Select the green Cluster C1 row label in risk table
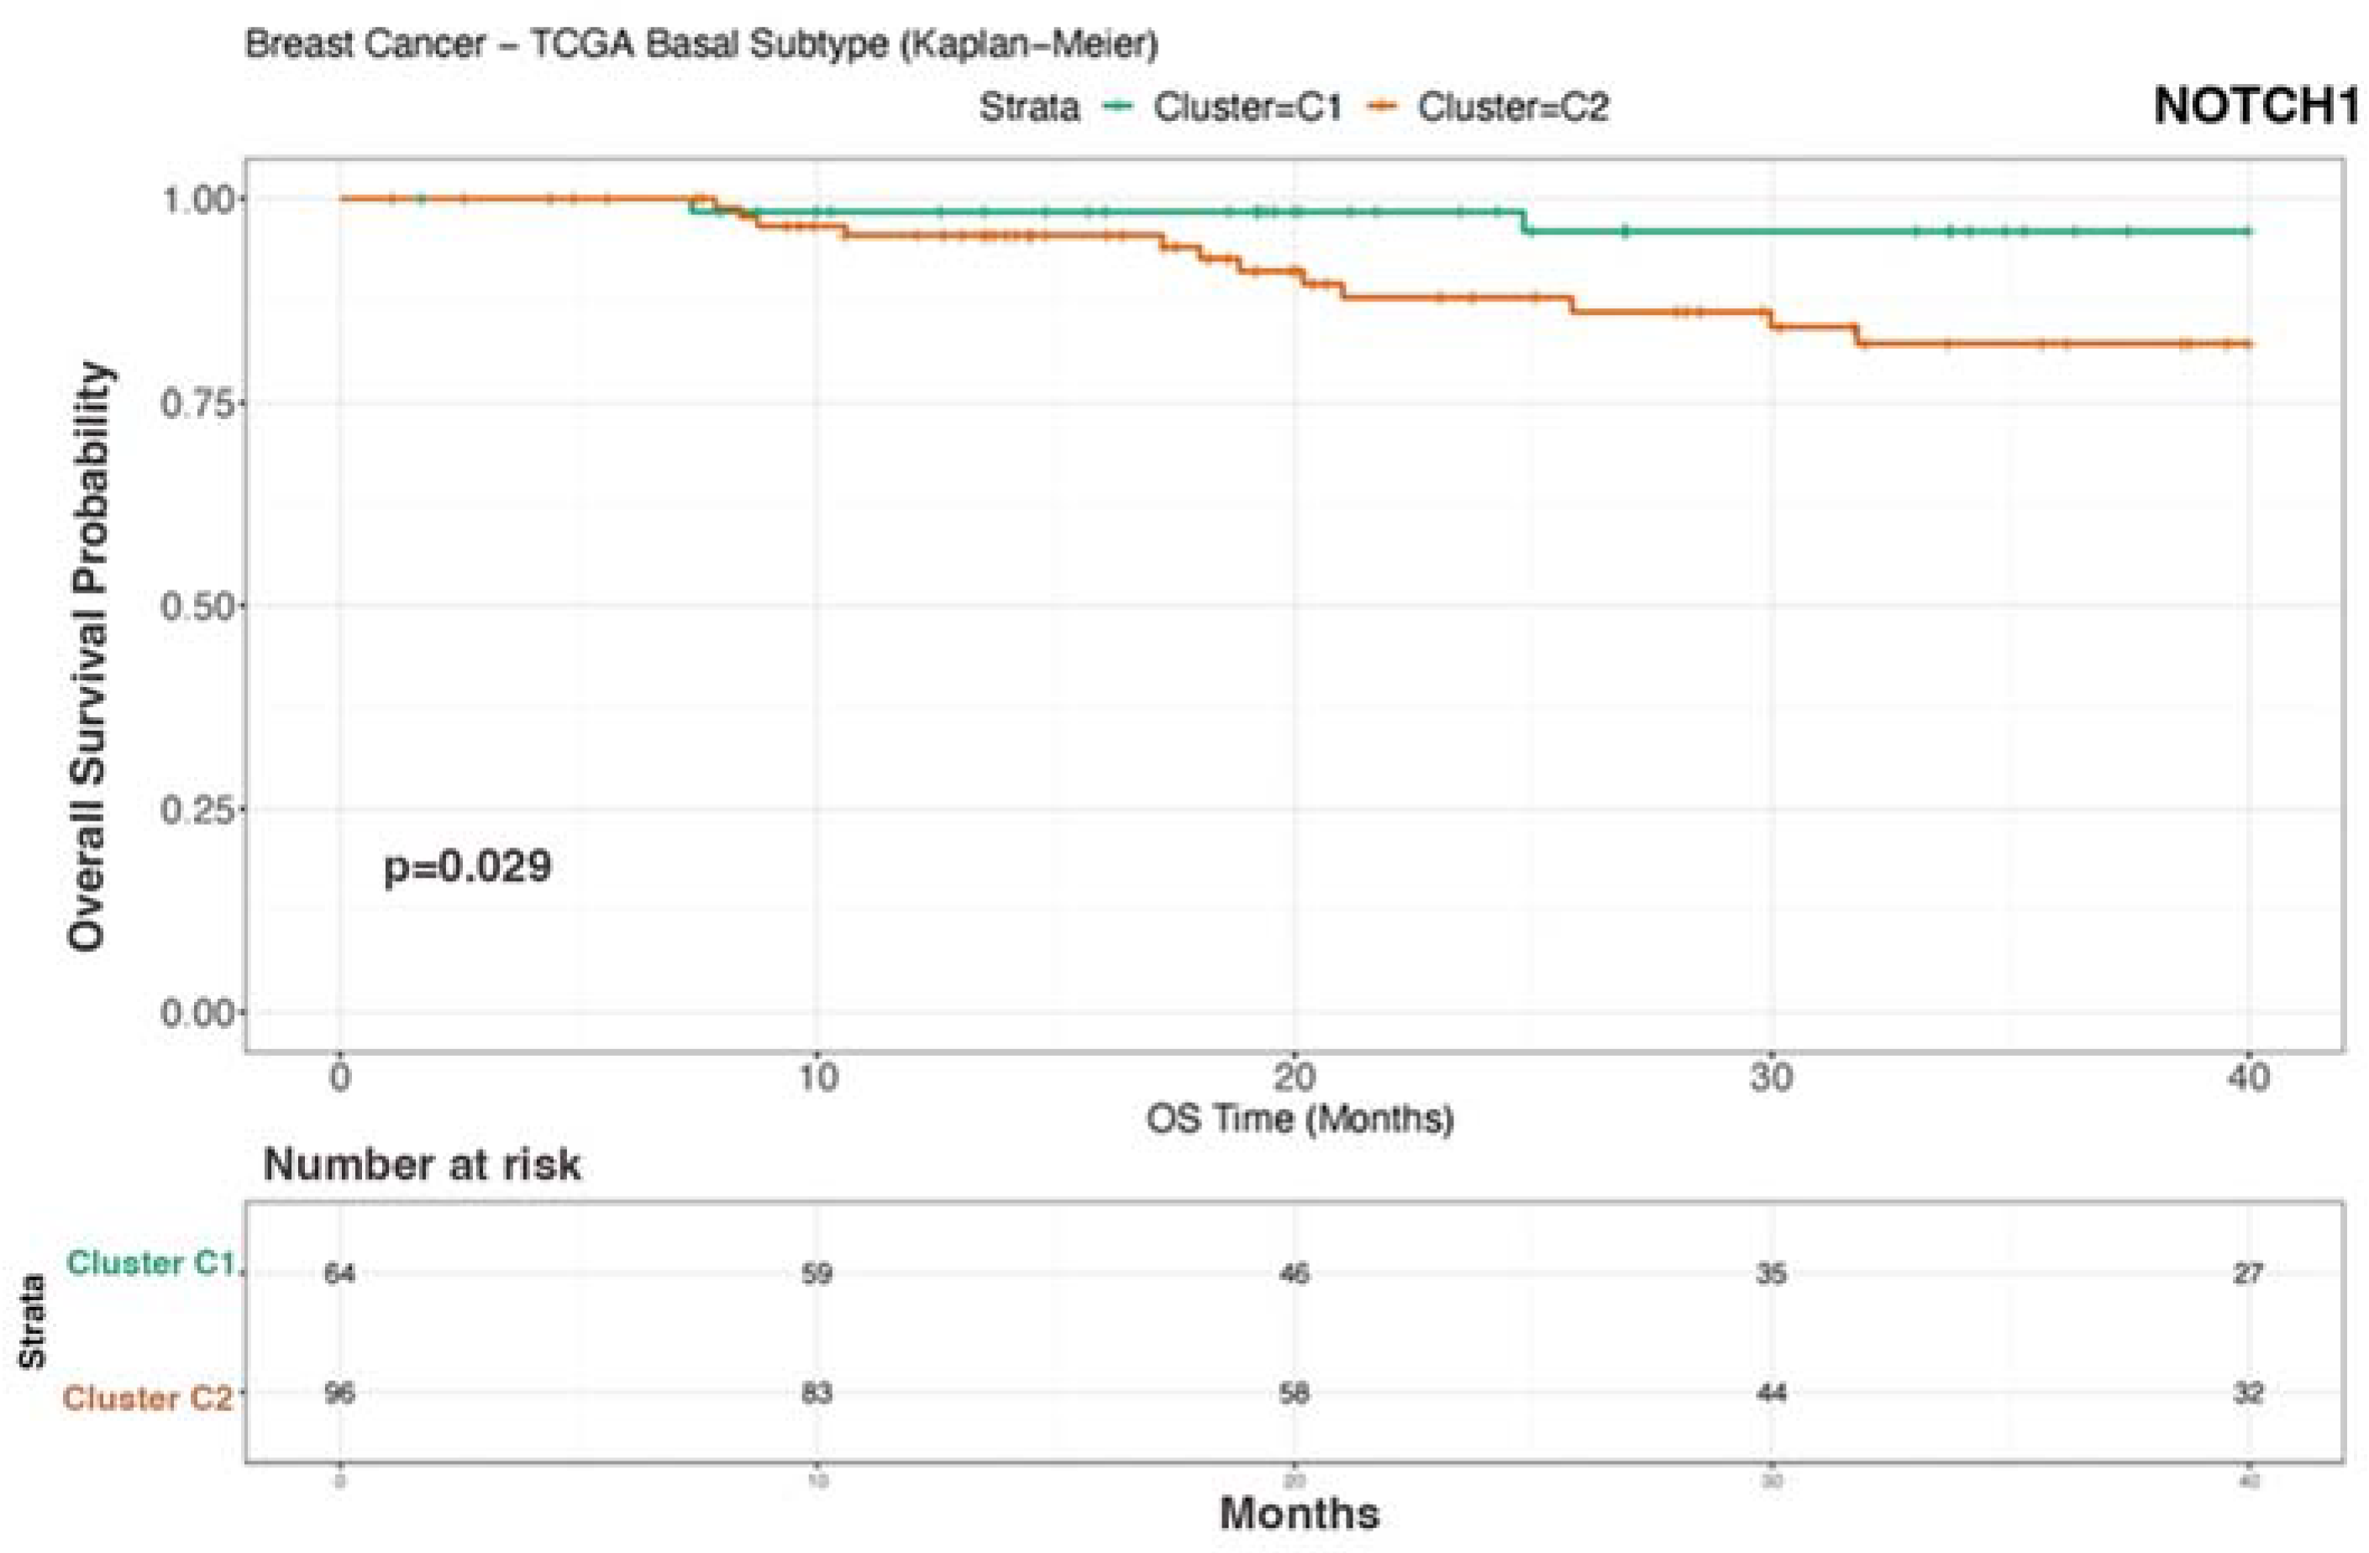This screenshot has width=2369, height=1553. [151, 1263]
